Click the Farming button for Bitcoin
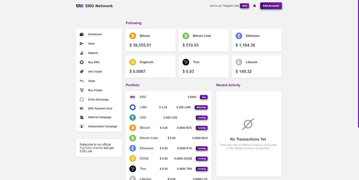Screen dimensions: 359x180 coord(202,128)
